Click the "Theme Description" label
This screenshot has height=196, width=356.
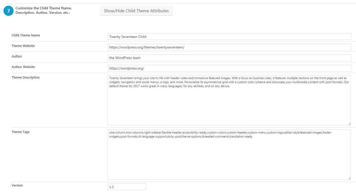click(x=26, y=78)
